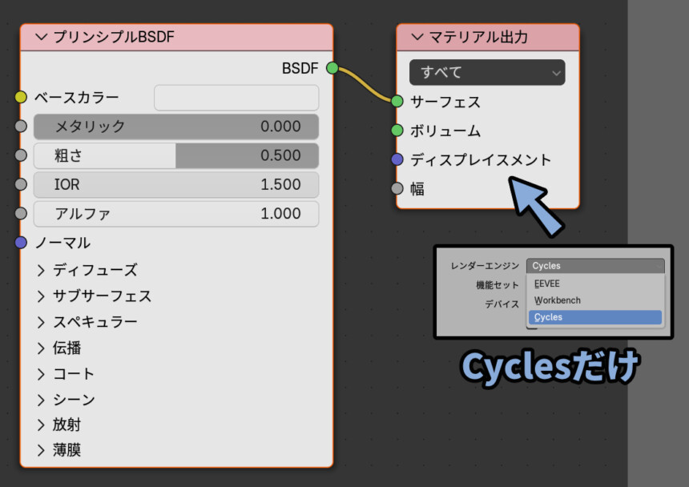Click the メタリック input socket
The width and height of the screenshot is (689, 487).
[21, 126]
